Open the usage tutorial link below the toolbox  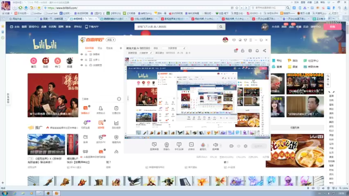click(93, 157)
